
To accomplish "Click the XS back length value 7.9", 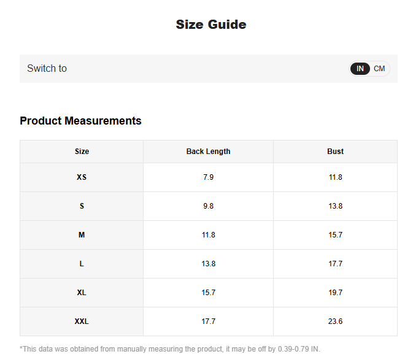I will click(208, 177).
